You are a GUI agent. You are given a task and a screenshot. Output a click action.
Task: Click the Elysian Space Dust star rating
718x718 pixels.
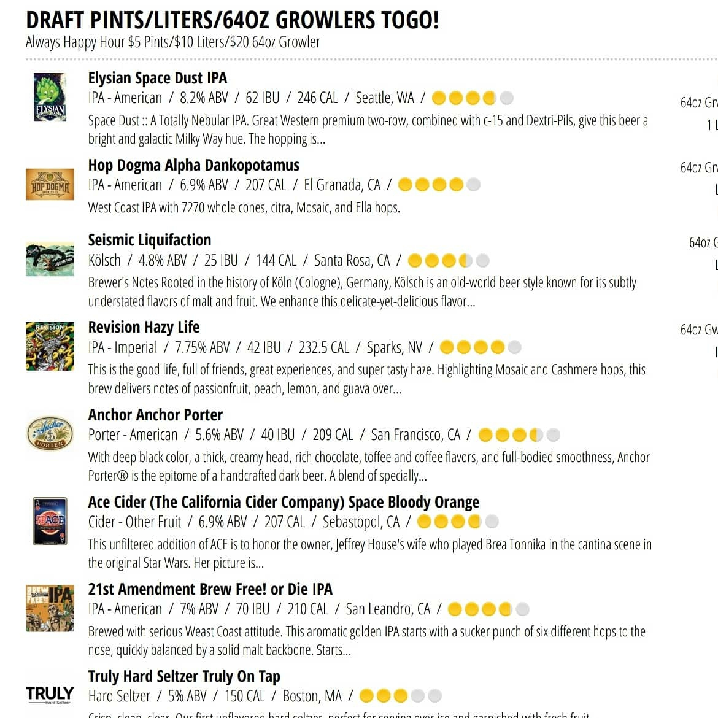pyautogui.click(x=473, y=98)
